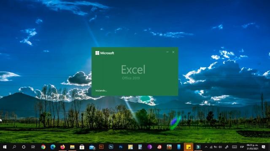The height and width of the screenshot is (151, 270).
Task: Open Mail app on taskbar
Action: click(92, 147)
